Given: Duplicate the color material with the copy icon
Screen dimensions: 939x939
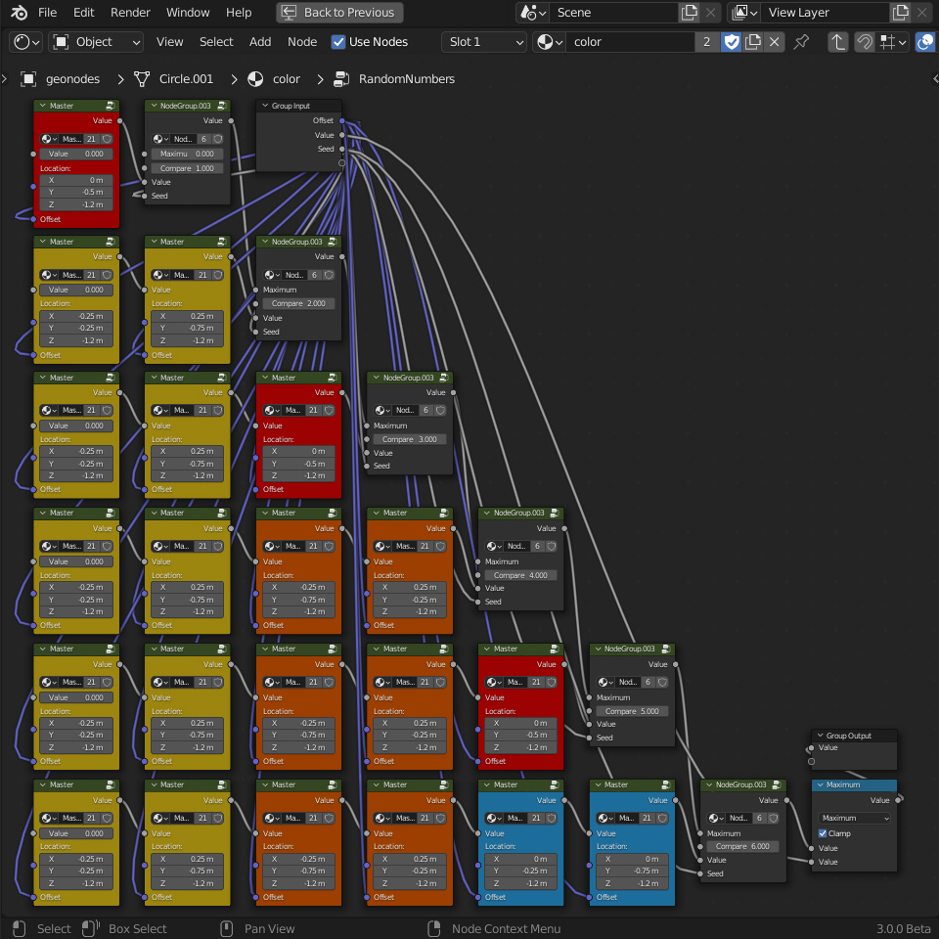Looking at the screenshot, I should (x=753, y=42).
